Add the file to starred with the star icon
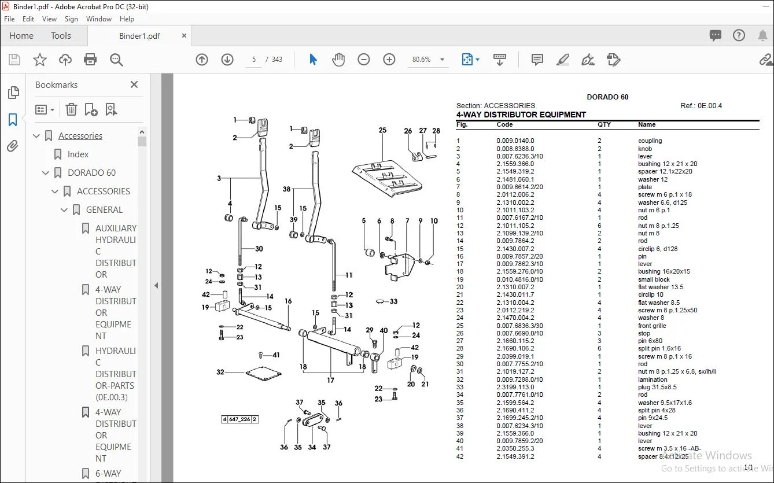The width and height of the screenshot is (774, 483). (40, 60)
